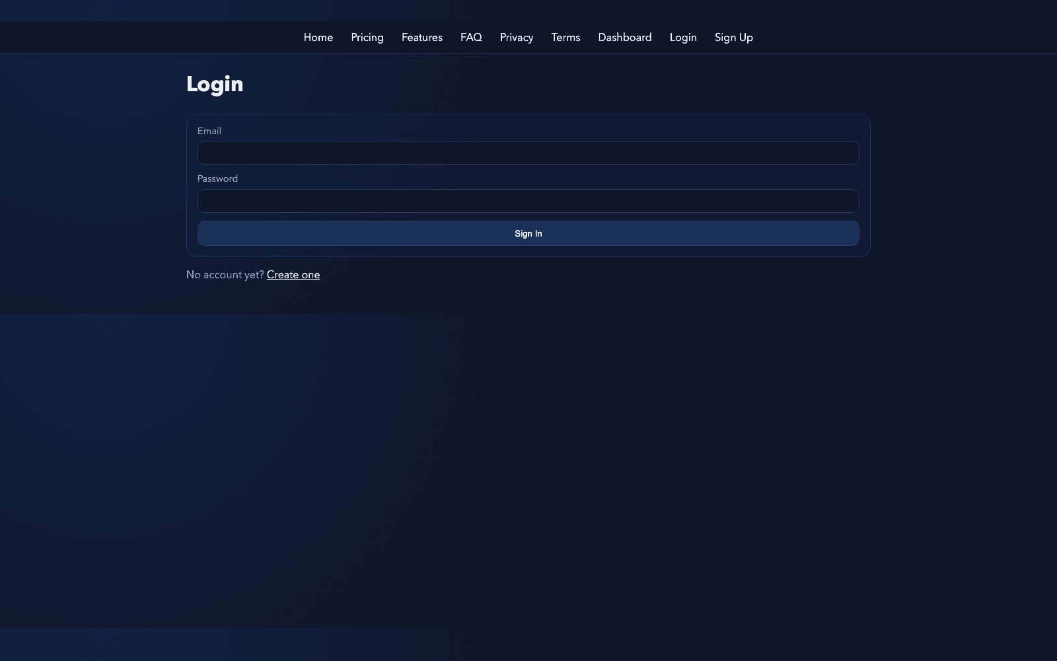
Task: Click Sign Up in the navigation bar
Action: (x=733, y=38)
